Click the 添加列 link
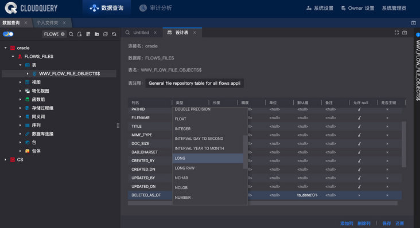This screenshot has width=420, height=228. click(x=347, y=223)
